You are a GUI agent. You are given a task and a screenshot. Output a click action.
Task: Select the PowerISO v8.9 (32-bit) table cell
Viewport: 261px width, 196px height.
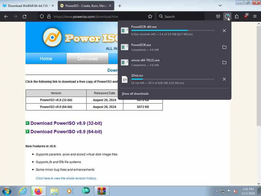tap(56, 100)
